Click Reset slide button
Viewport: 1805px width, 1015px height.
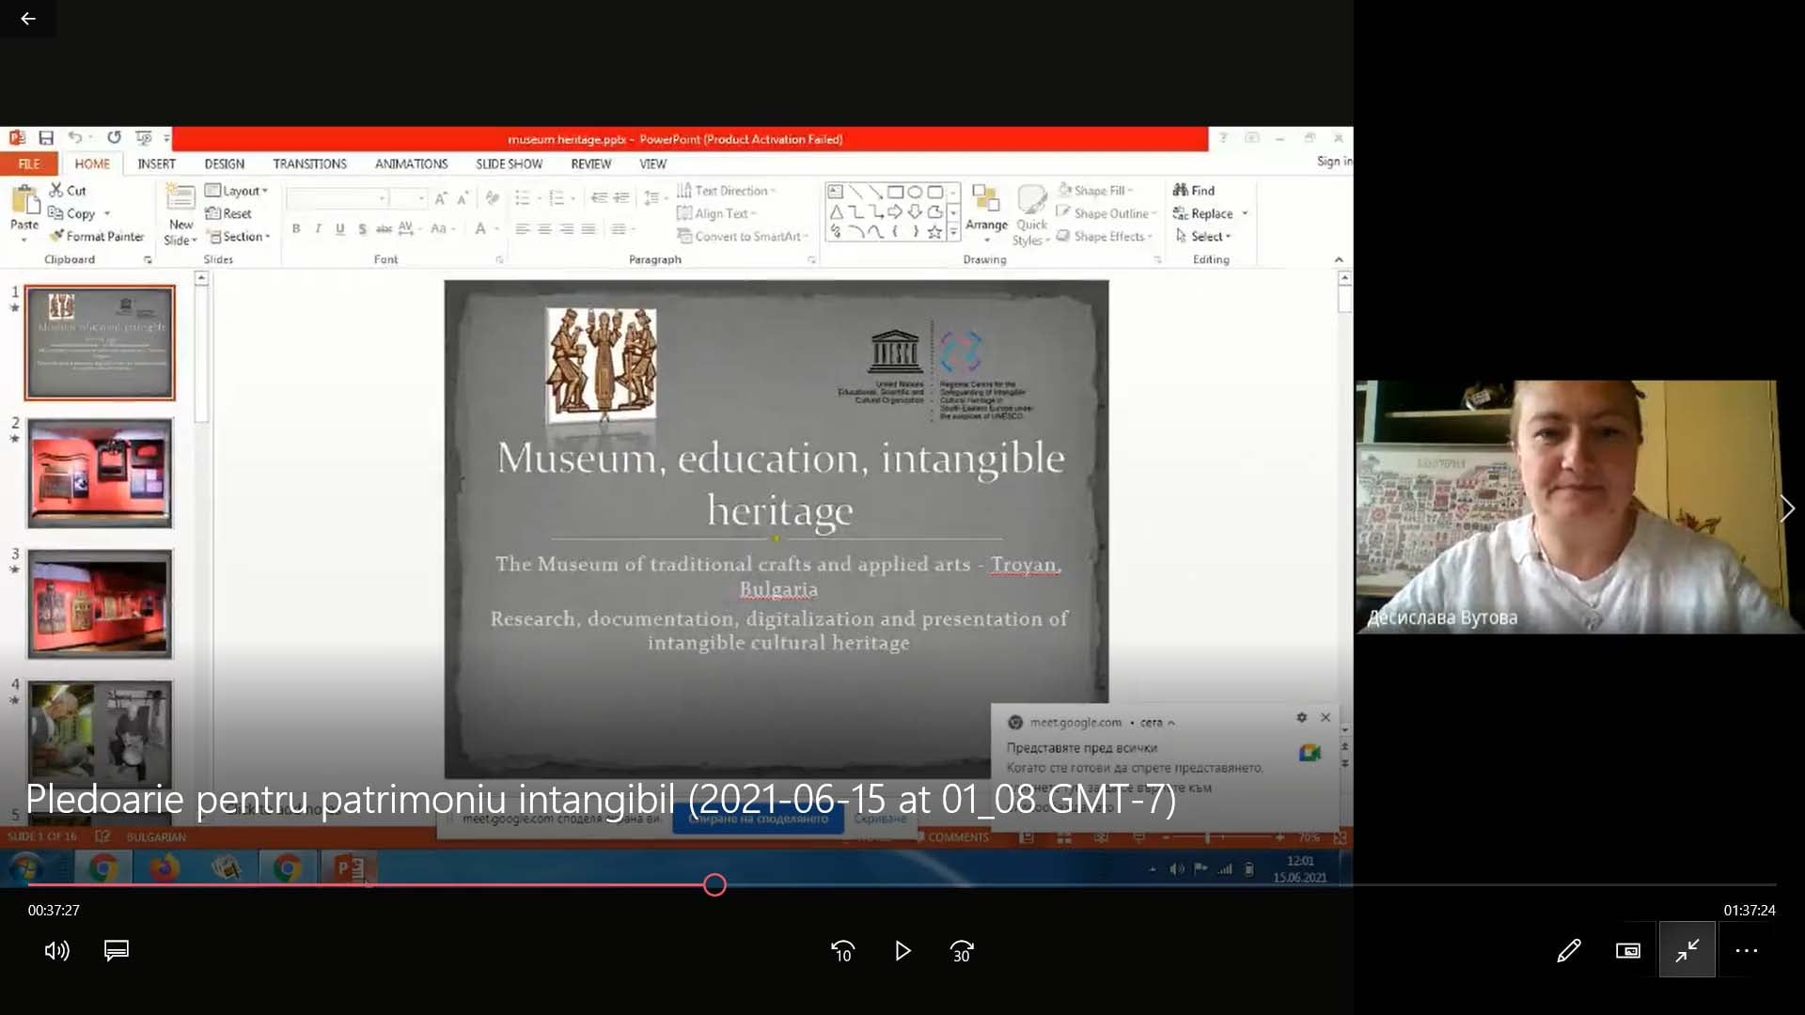coord(228,213)
